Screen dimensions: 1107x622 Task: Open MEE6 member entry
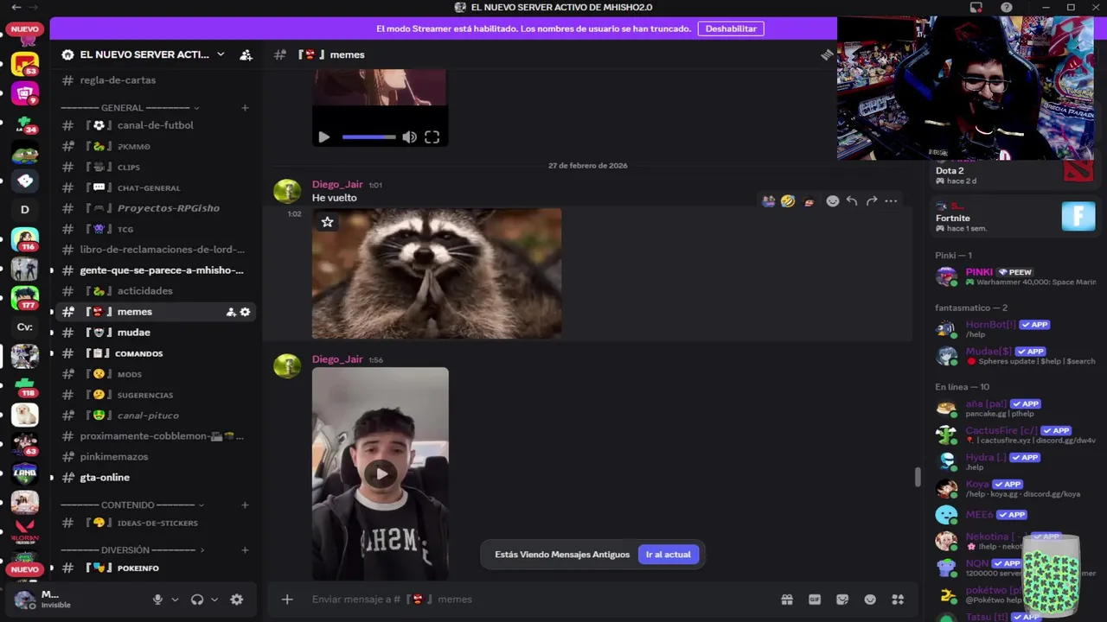[x=1014, y=515]
